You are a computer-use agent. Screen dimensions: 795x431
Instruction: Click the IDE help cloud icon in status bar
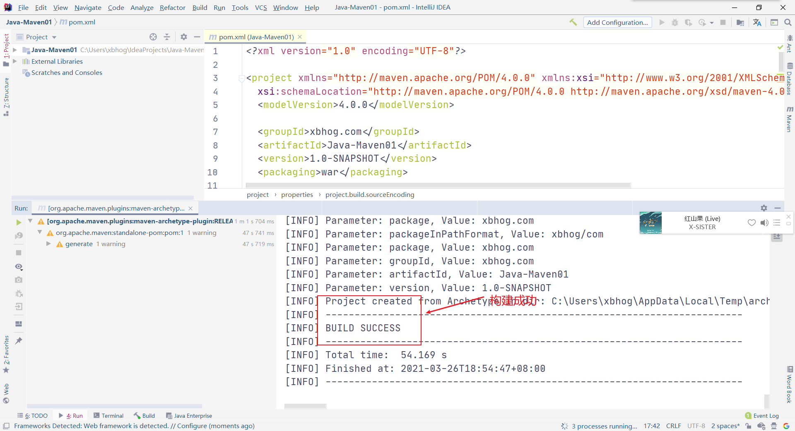coord(761,426)
